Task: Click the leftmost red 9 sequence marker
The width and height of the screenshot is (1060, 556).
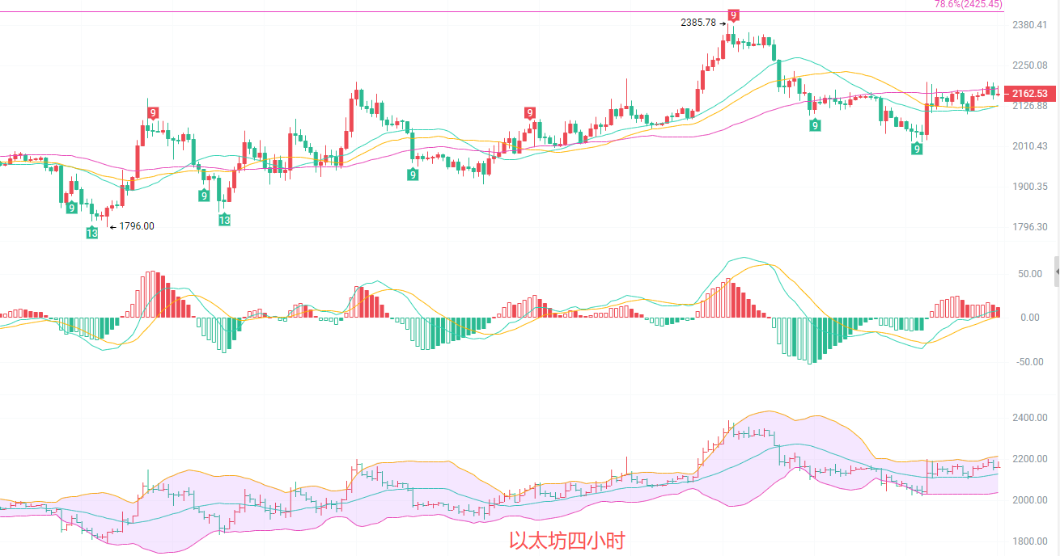Action: tap(152, 112)
